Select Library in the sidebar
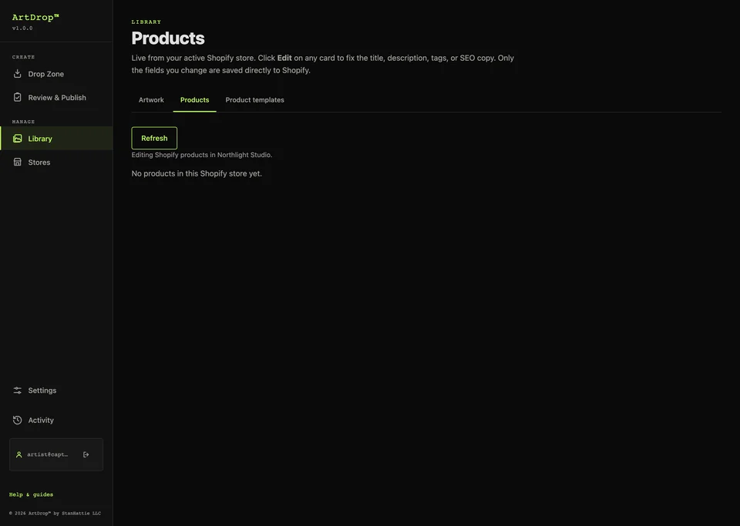Screen dimensions: 740x526 (56, 138)
